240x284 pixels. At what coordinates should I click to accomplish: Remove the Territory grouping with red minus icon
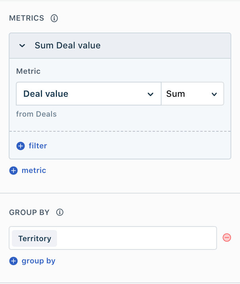[x=227, y=238]
